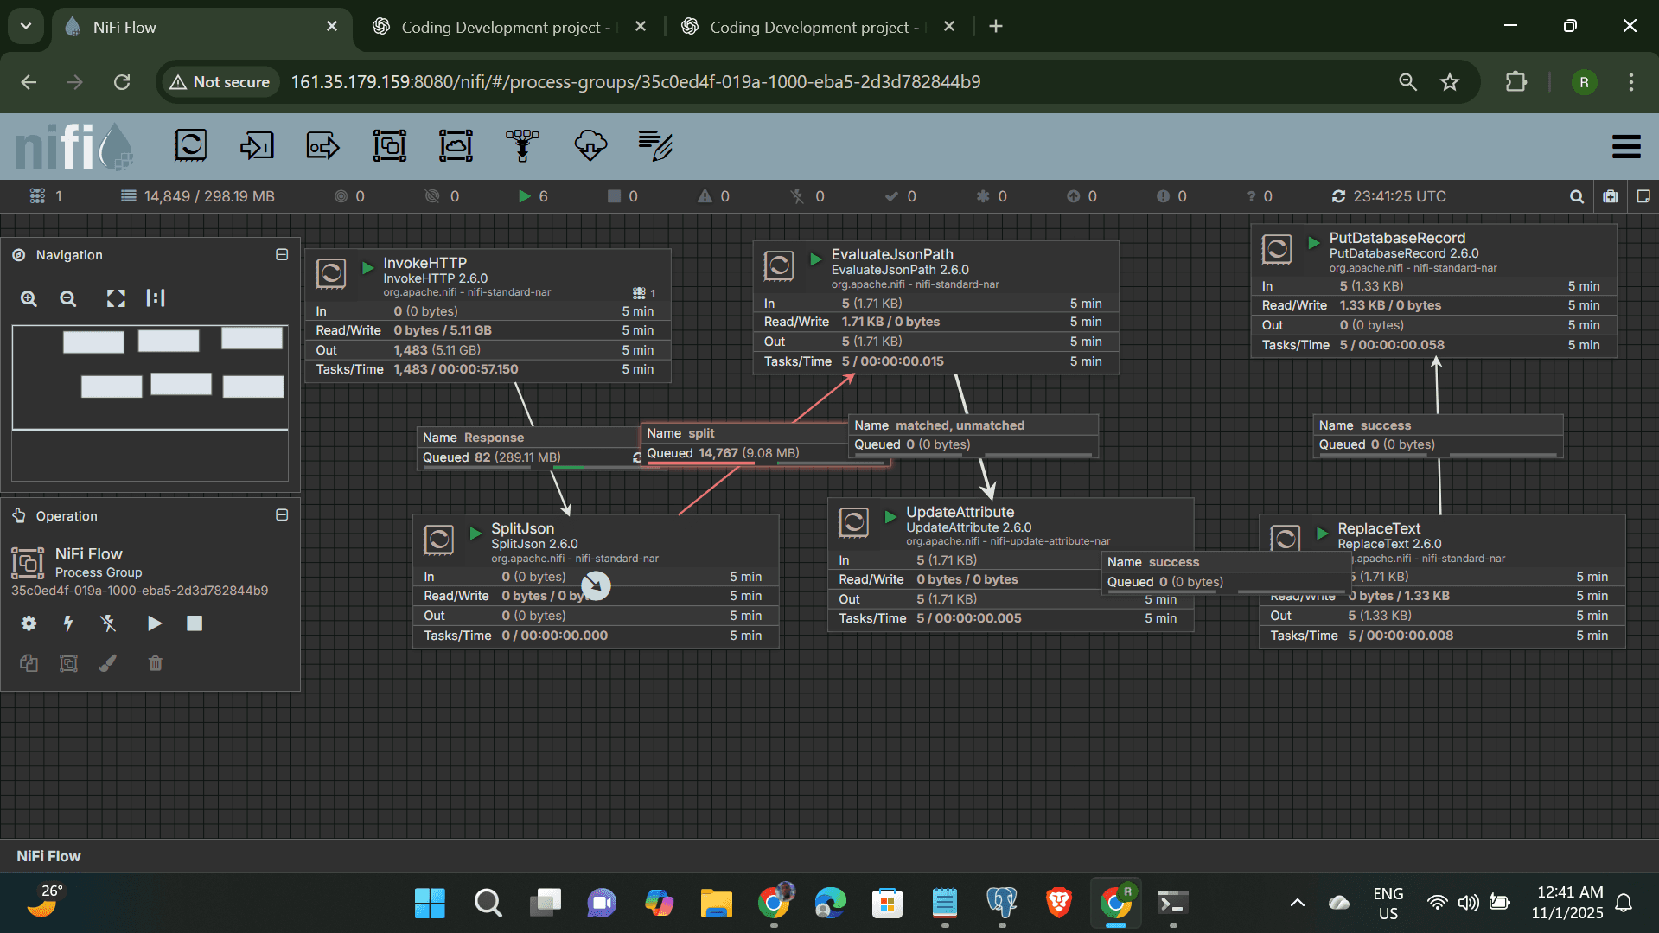Click the Enable lightning bolt icon
This screenshot has width=1659, height=933.
click(x=68, y=623)
